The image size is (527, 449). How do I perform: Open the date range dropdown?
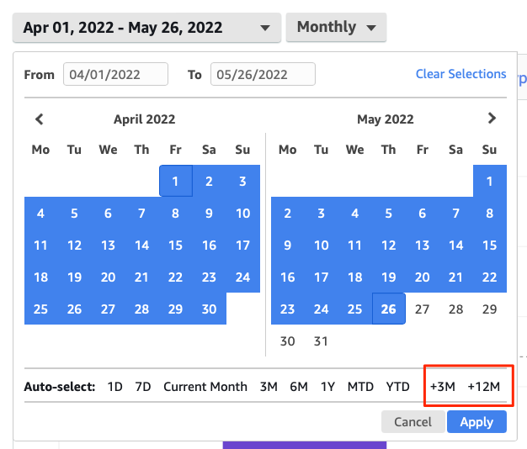click(x=146, y=28)
